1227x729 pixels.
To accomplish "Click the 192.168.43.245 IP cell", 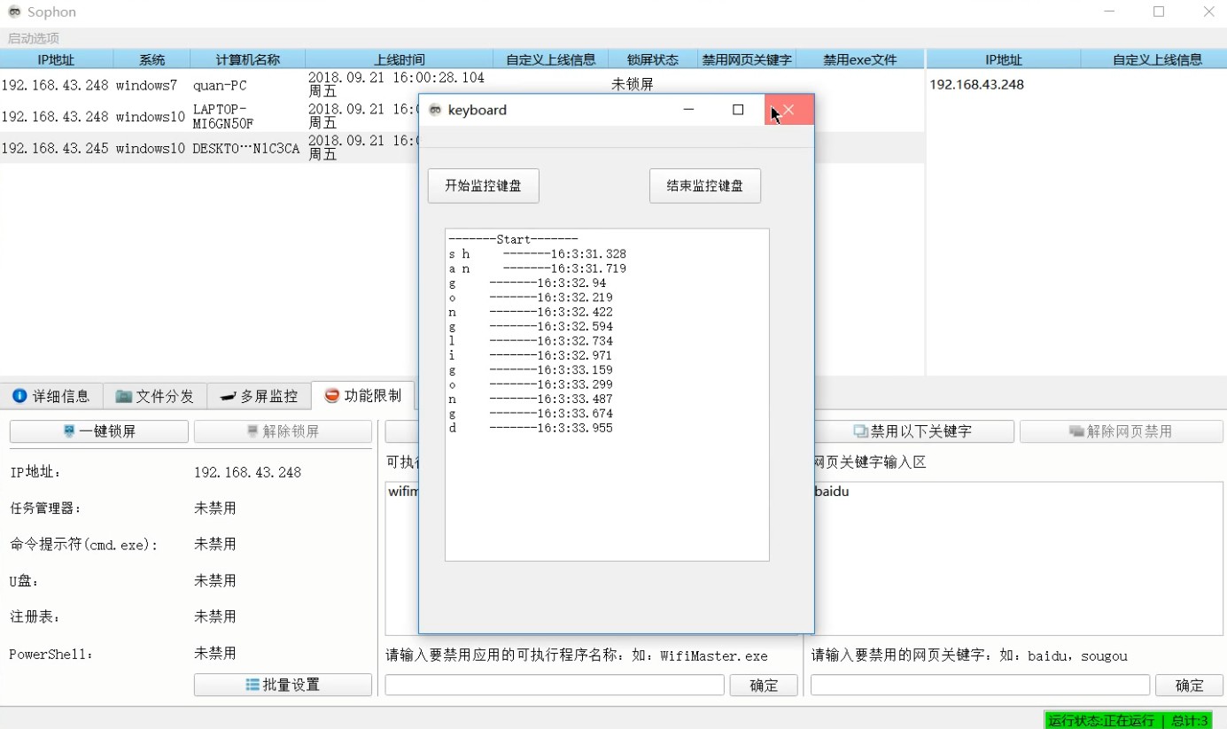I will point(55,149).
